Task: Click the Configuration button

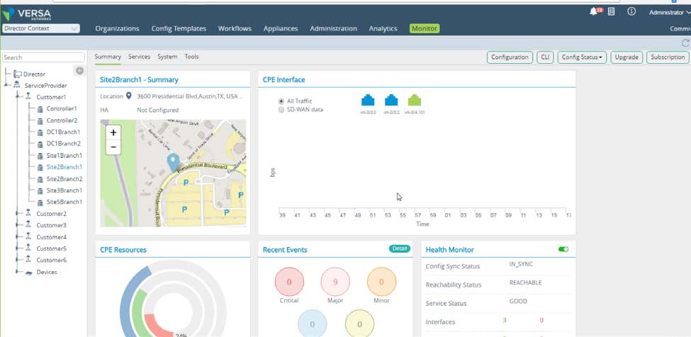Action: pos(510,57)
